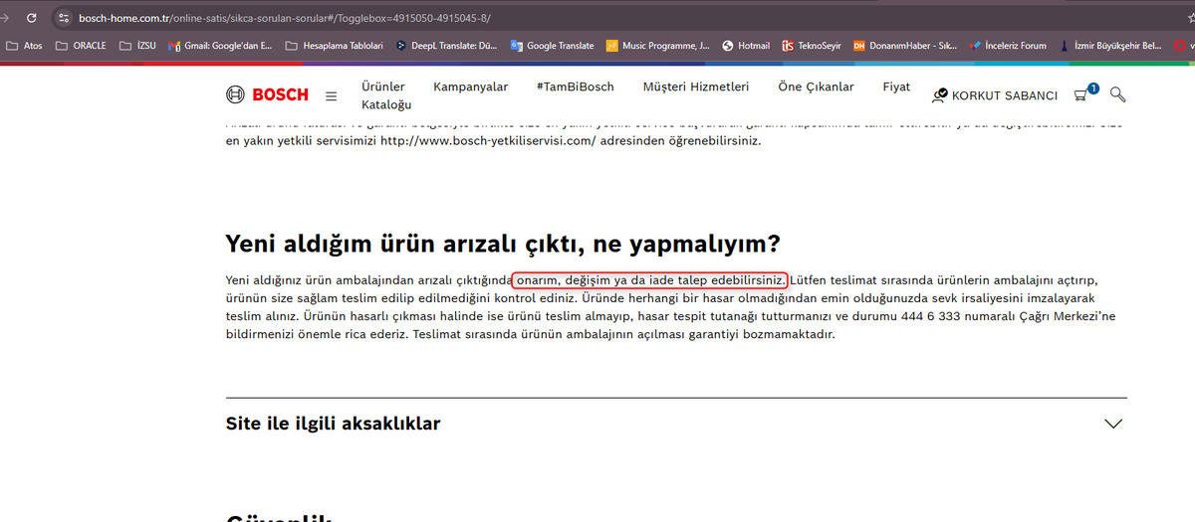1195x522 pixels.
Task: Open the İZSU bookmark folder
Action: [136, 46]
